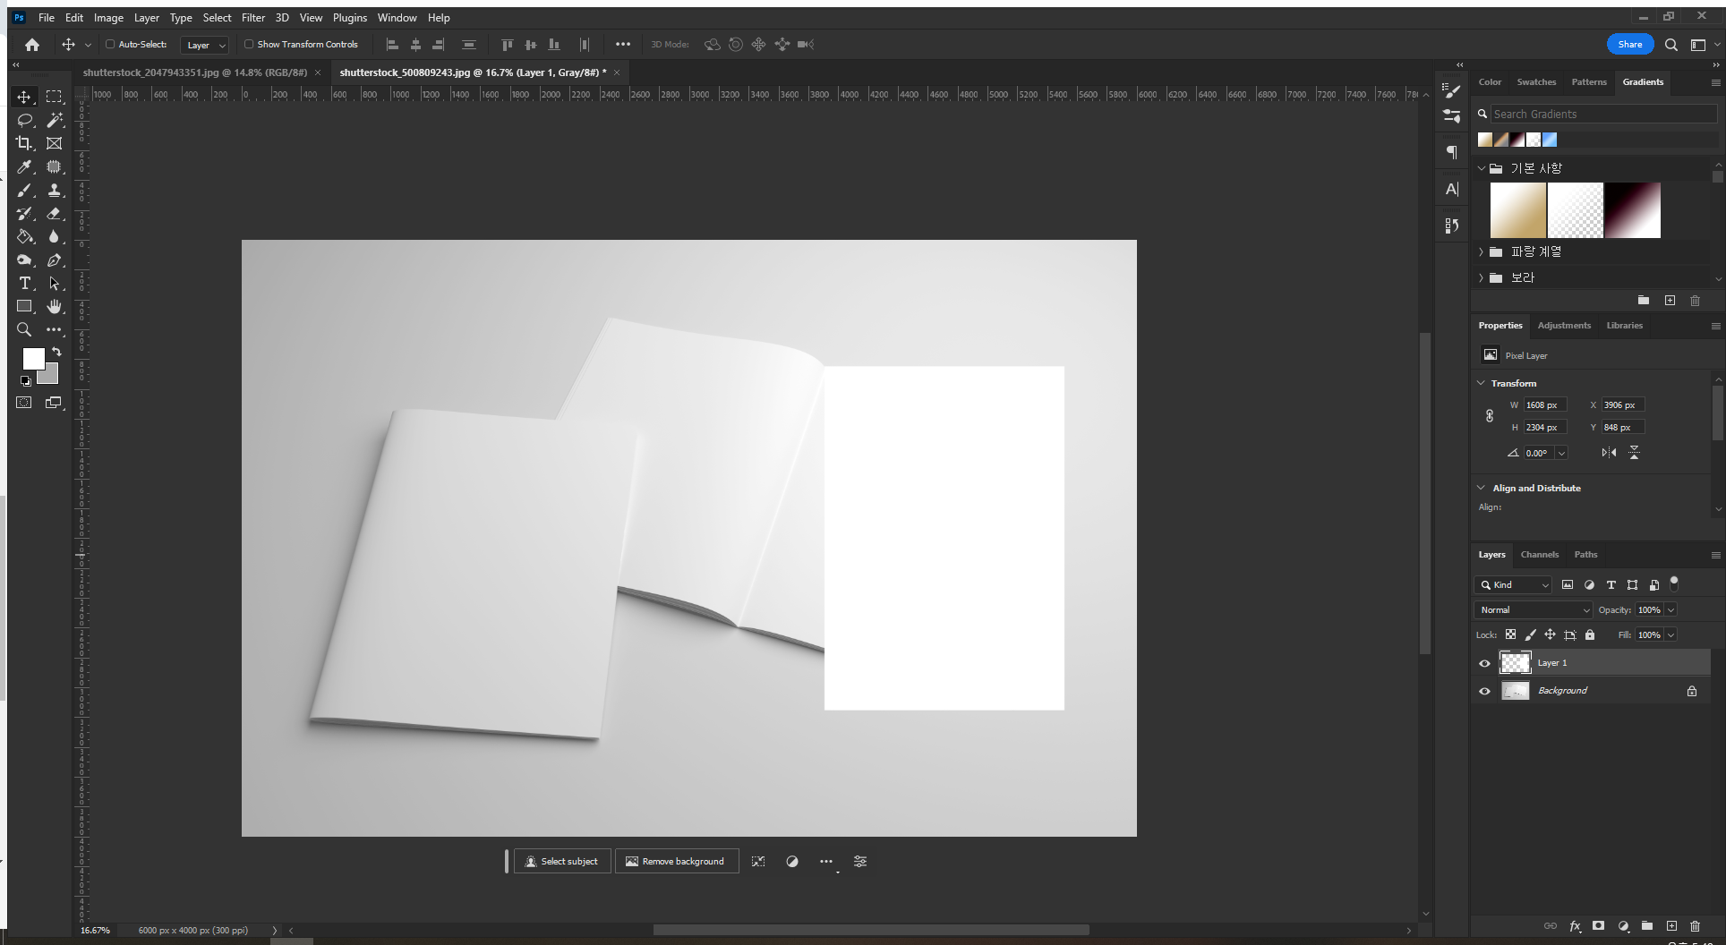The image size is (1726, 945).
Task: Flip horizontal in Transform properties
Action: pyautogui.click(x=1609, y=453)
